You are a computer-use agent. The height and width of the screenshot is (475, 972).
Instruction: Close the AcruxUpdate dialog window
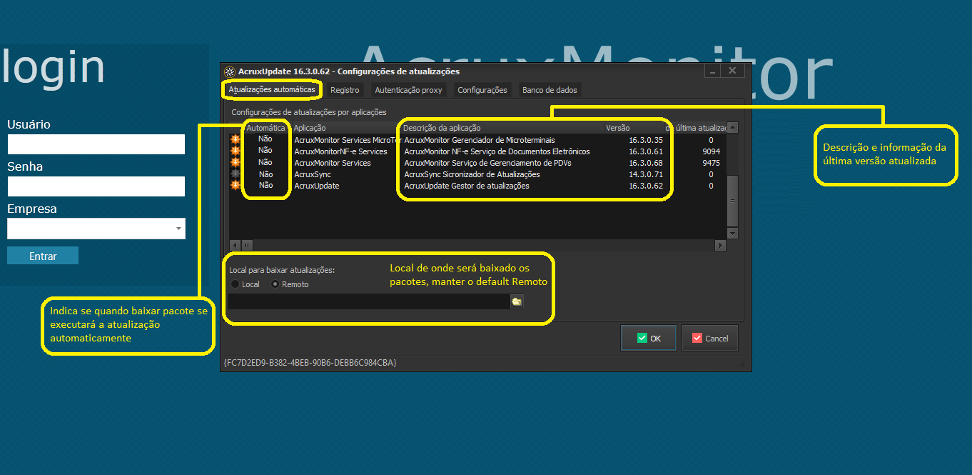pos(733,71)
